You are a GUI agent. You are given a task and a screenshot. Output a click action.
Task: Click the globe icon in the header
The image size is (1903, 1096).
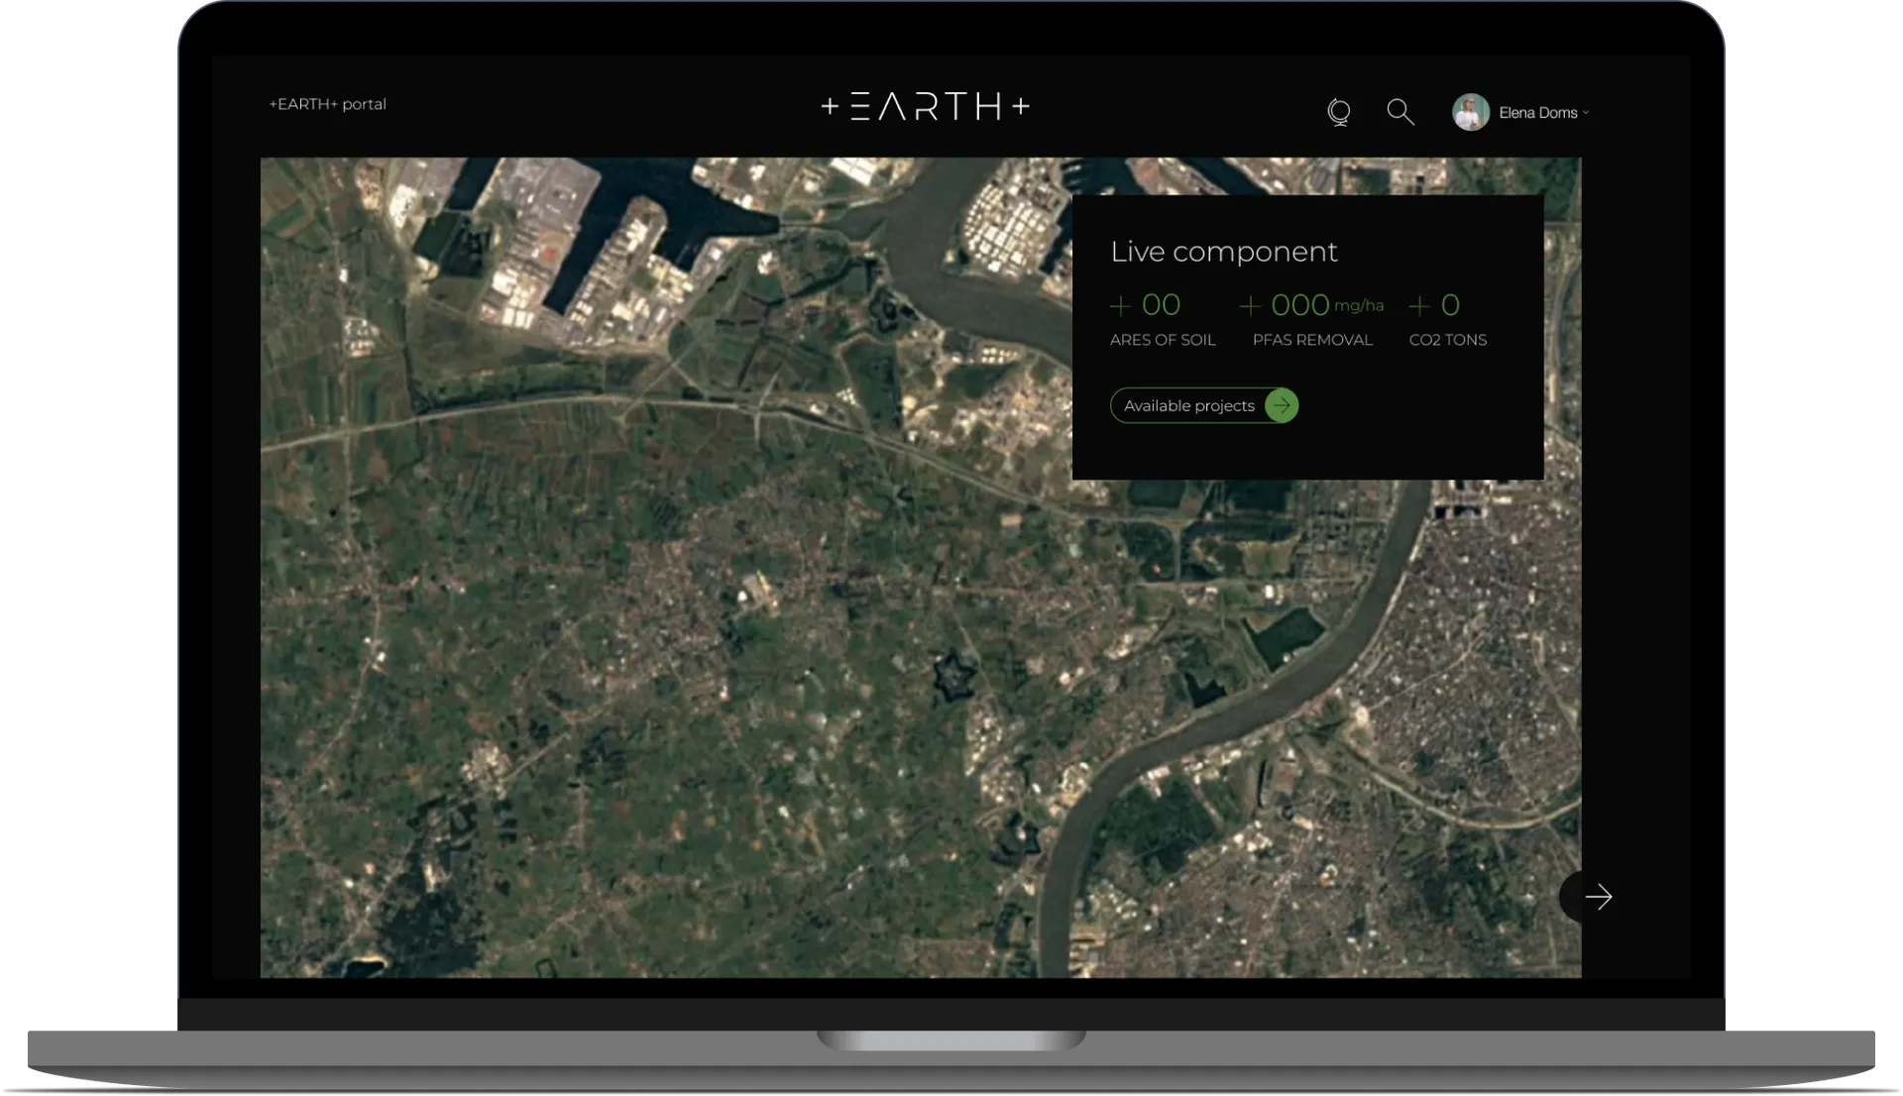click(x=1339, y=112)
